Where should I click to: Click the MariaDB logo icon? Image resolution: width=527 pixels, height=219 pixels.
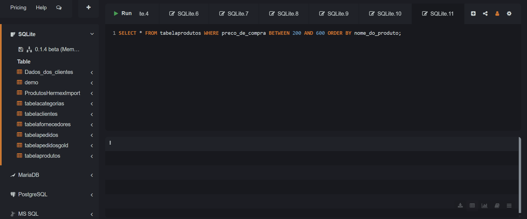(x=13, y=175)
